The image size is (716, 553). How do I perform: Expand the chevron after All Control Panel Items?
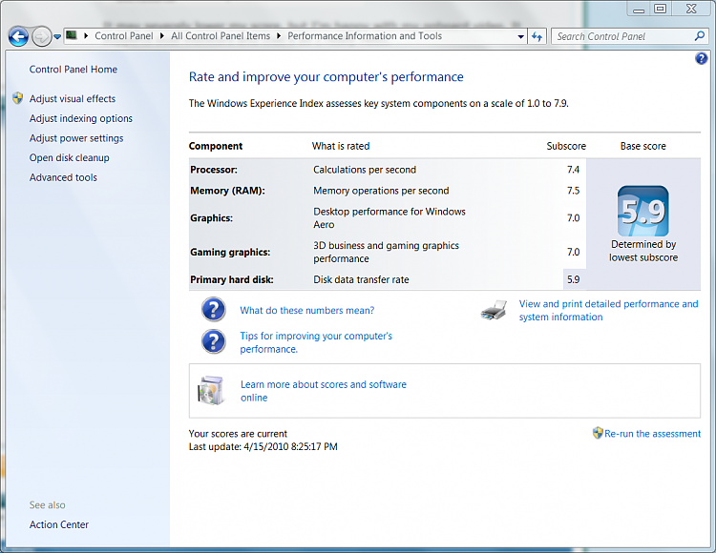coord(279,36)
